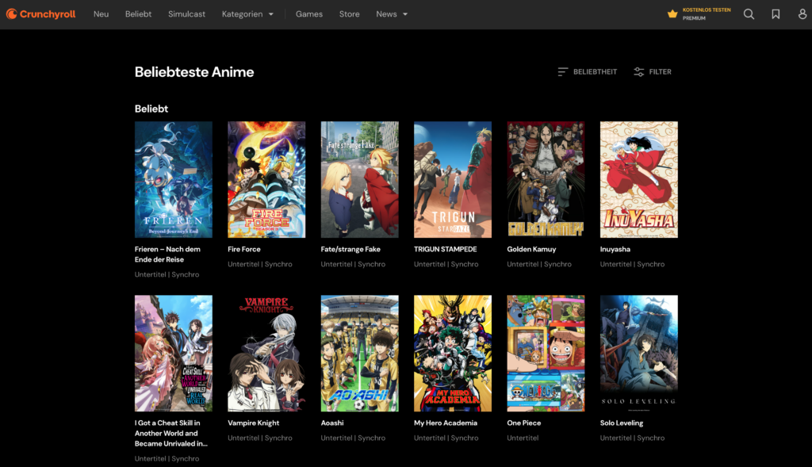Click the TRIGUN STAMPEDE title link
The width and height of the screenshot is (812, 467).
[446, 249]
